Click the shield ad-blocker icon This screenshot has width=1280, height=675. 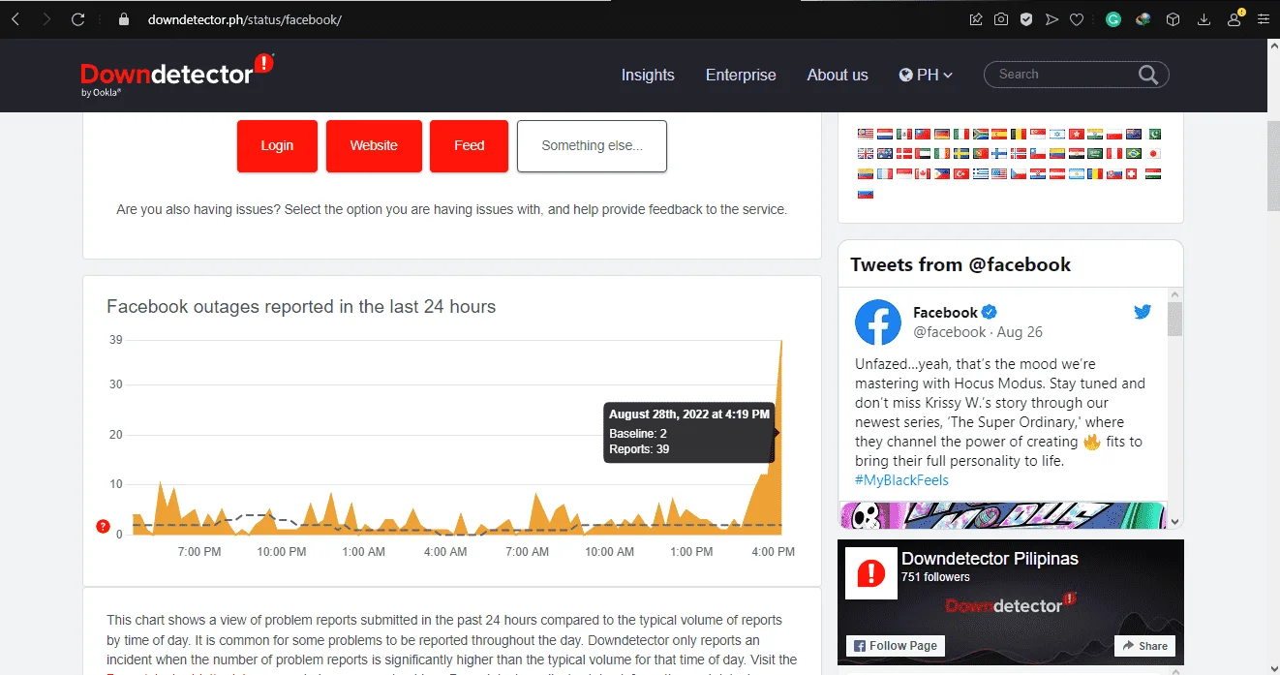pos(1026,19)
